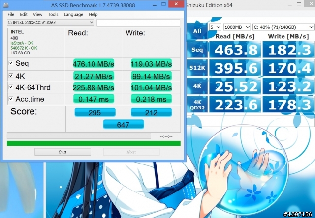Minimize the AS SSD Benchmark window
Viewport: 315px width, 218px height.
tap(154, 5)
